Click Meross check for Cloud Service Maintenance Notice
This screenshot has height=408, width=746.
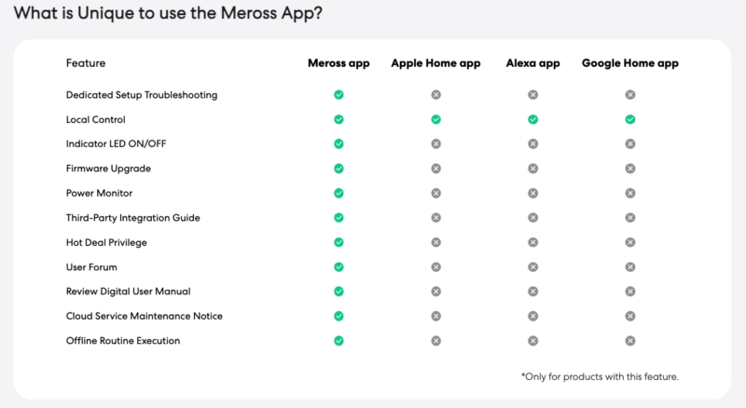[x=338, y=317]
